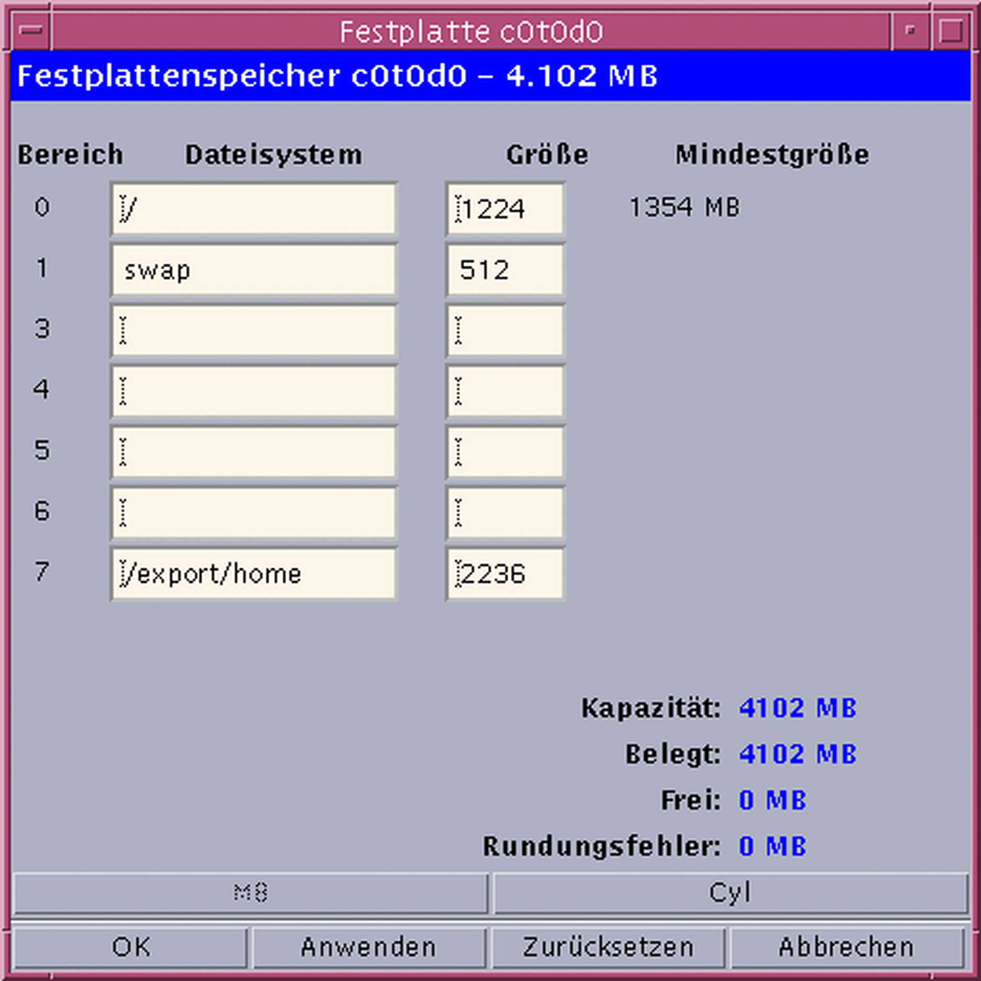Click the size field containing 1224
Image resolution: width=981 pixels, height=981 pixels.
coord(505,209)
